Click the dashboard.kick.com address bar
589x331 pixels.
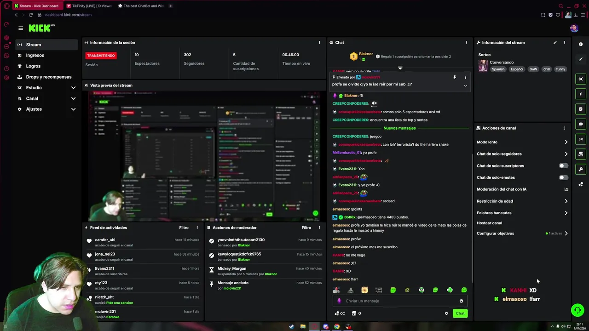[x=68, y=15]
